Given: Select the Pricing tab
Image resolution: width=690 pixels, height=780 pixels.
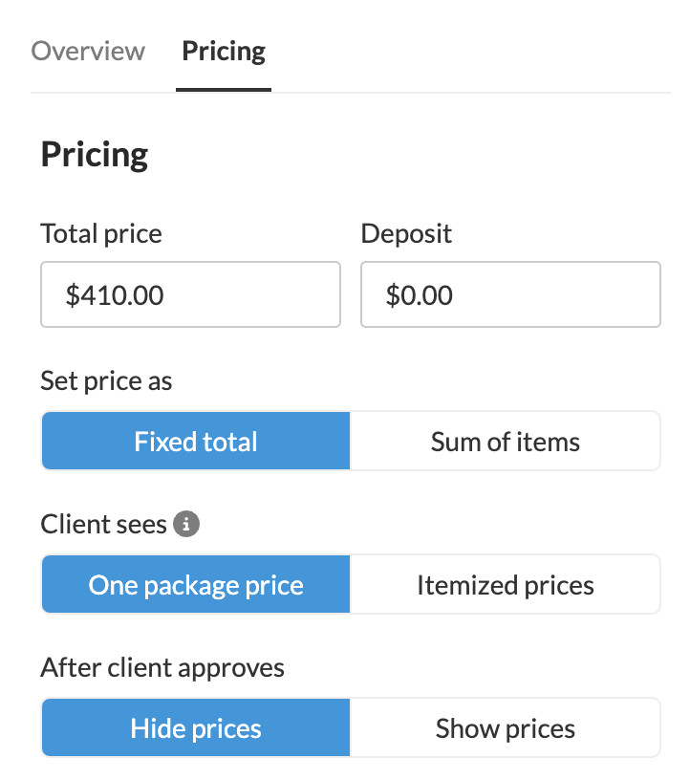Looking at the screenshot, I should (x=224, y=52).
